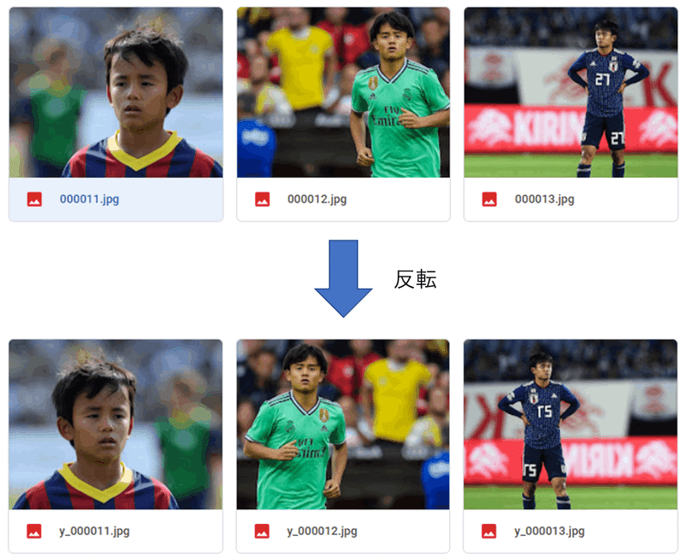The height and width of the screenshot is (560, 687).
Task: Open the flipped thumbnail y_000011.jpg
Action: (116, 424)
